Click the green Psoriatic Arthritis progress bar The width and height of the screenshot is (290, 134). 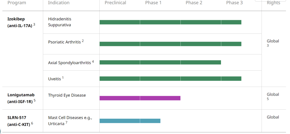(x=170, y=44)
